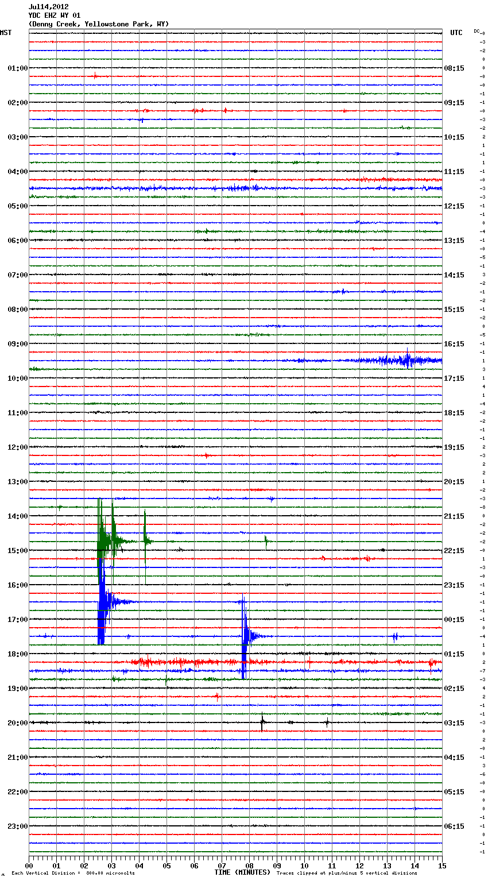This screenshot has height=881, width=488.
Task: Select the 17:00 MST time label
Action: 18,620
